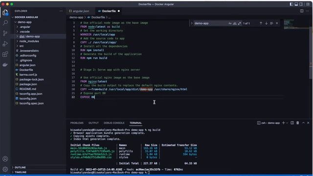
Task: Open .browserslistrc file
Action: tap(29, 51)
